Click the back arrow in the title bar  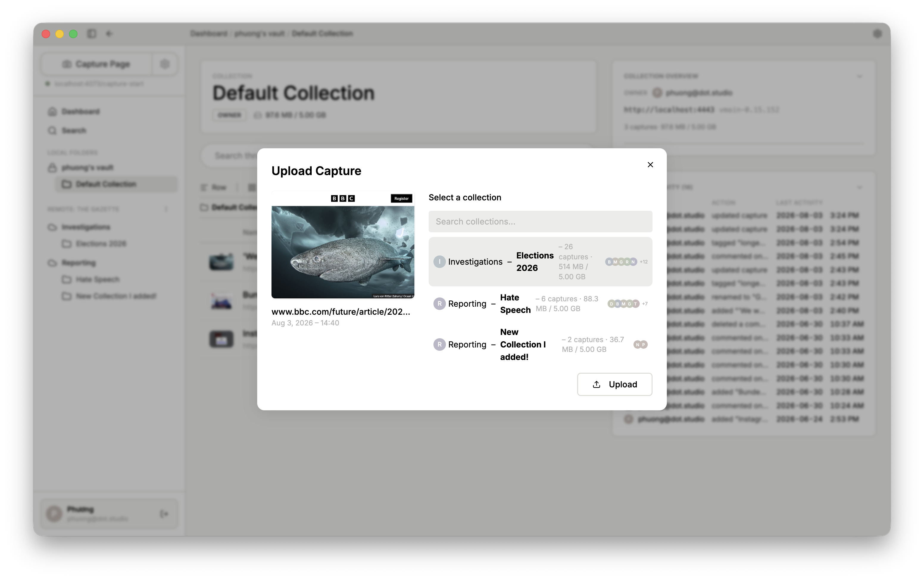(x=109, y=34)
